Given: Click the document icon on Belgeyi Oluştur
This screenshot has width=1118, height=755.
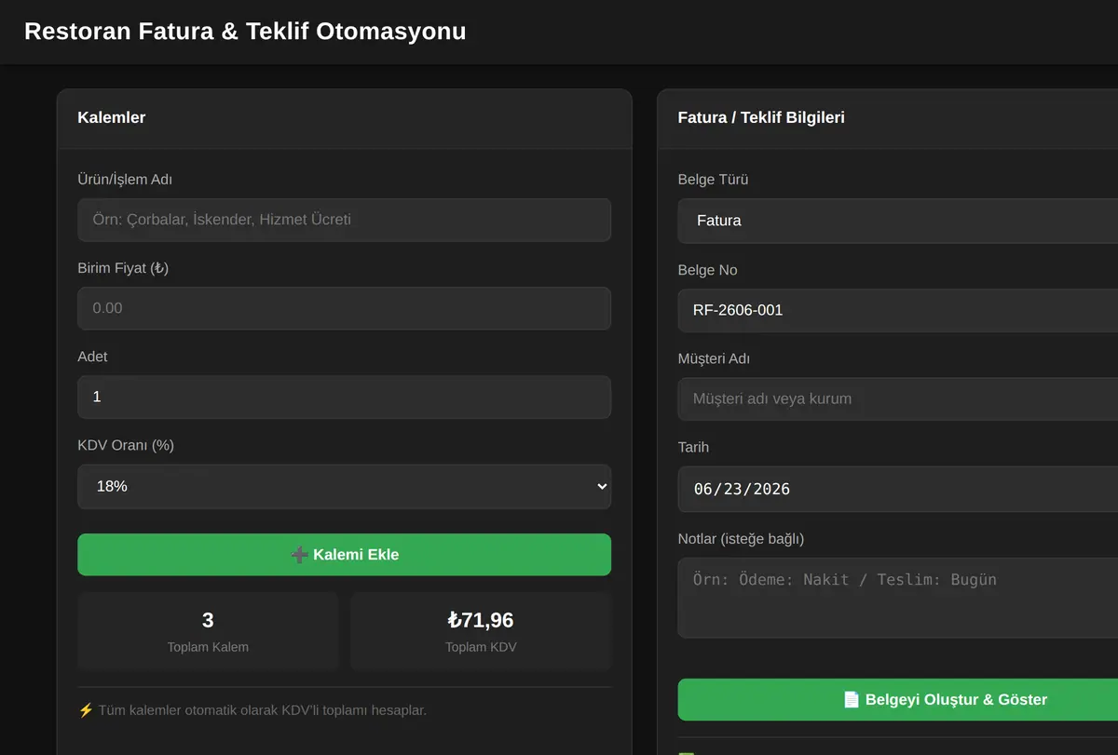Looking at the screenshot, I should pyautogui.click(x=851, y=699).
